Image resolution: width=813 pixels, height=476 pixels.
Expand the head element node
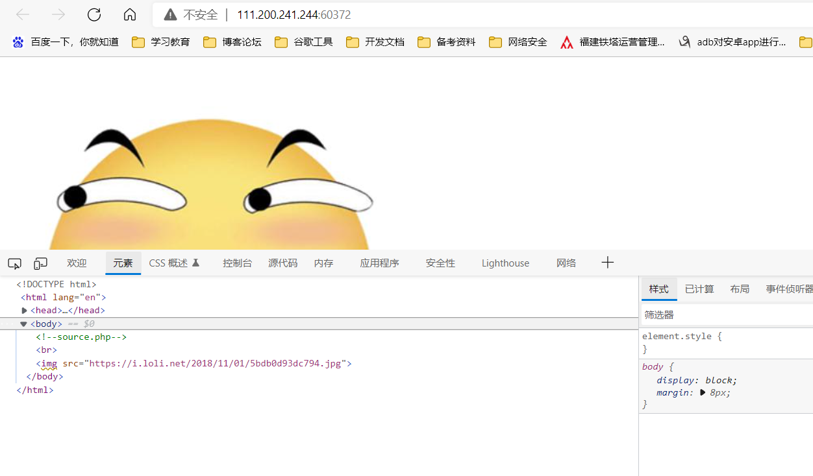coord(24,310)
